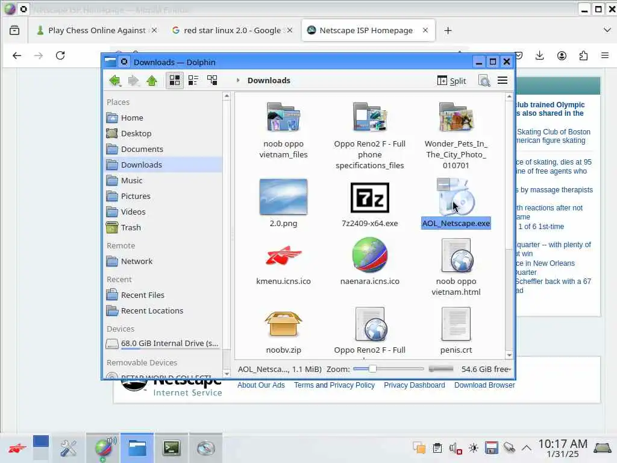Open Dolphin's hamburger menu
The image size is (617, 463).
pyautogui.click(x=503, y=80)
